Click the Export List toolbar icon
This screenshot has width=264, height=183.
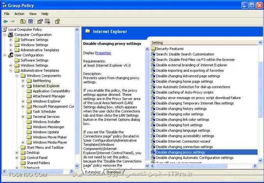point(48,21)
